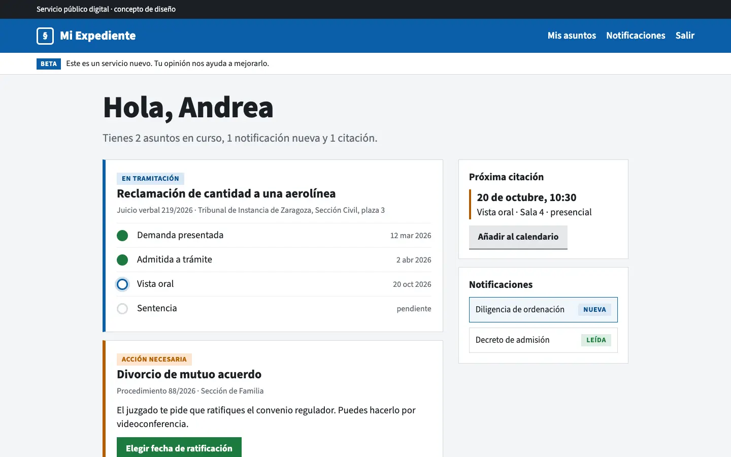Open the Diligencia de ordenación notification
The height and width of the screenshot is (457, 731).
[x=543, y=310]
